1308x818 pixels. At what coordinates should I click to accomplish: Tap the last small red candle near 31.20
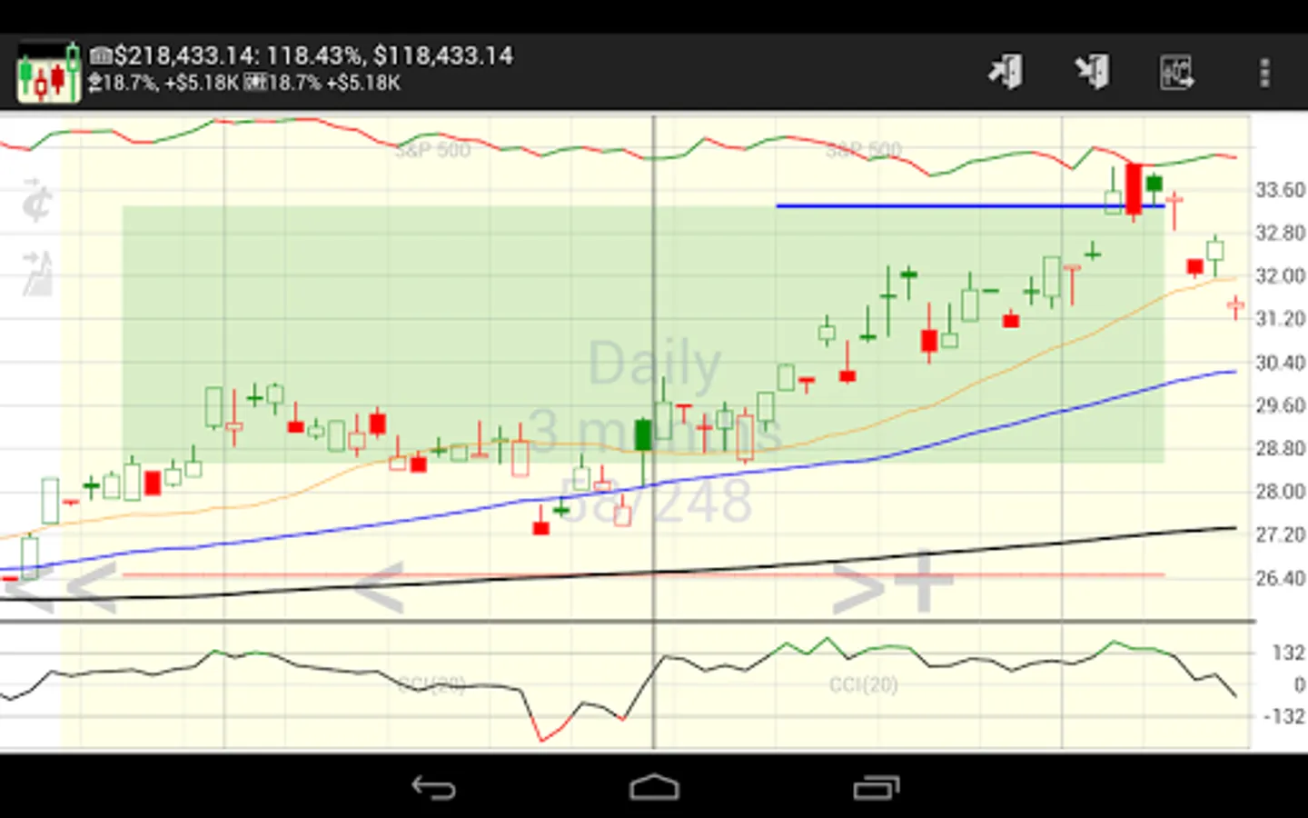1235,307
